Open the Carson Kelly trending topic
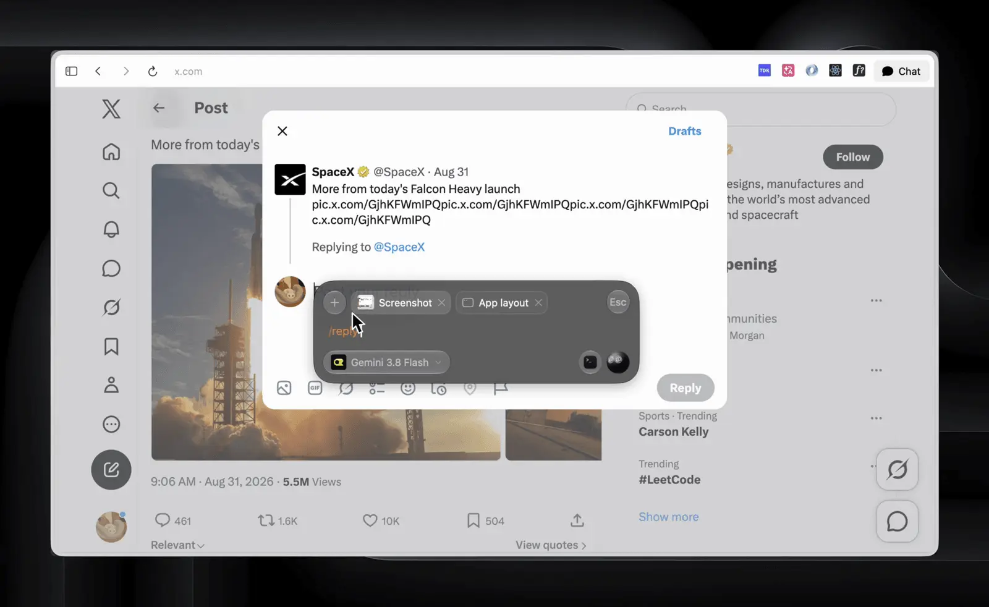 tap(674, 432)
